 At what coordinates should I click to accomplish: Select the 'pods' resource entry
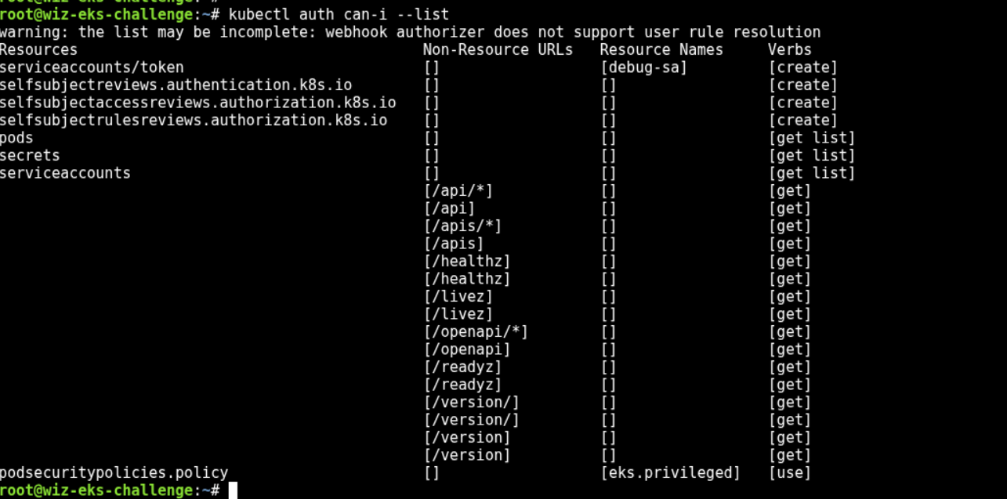click(x=17, y=138)
